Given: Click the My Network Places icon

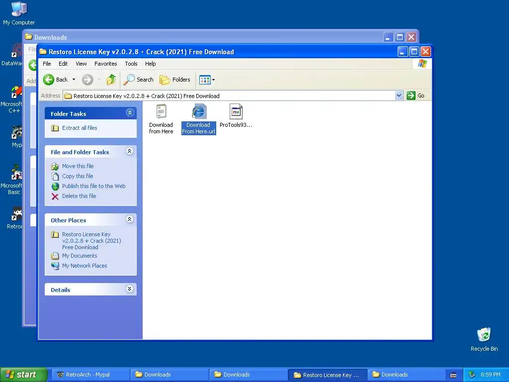Looking at the screenshot, I should pos(55,266).
